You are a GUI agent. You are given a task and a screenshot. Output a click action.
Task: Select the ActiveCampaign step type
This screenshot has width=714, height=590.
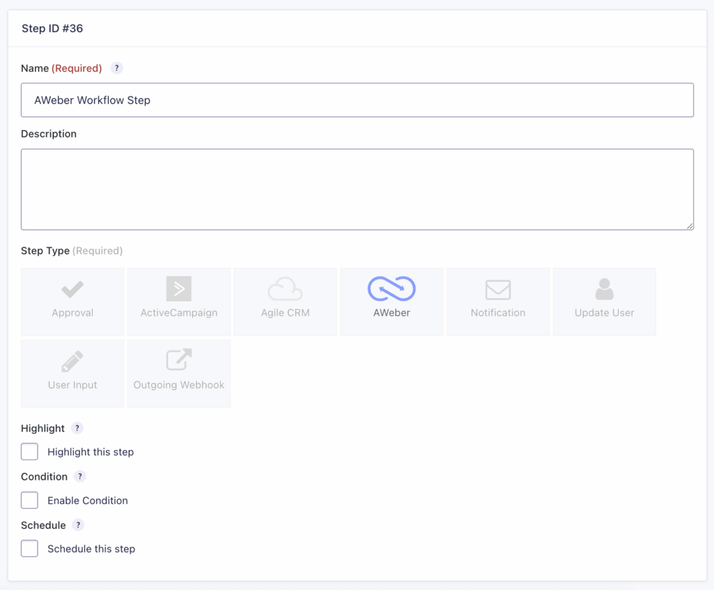point(178,300)
